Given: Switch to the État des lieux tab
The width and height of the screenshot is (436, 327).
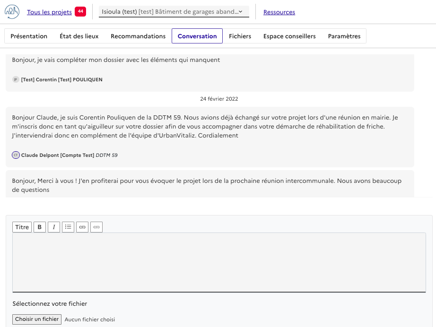Looking at the screenshot, I should click(79, 36).
